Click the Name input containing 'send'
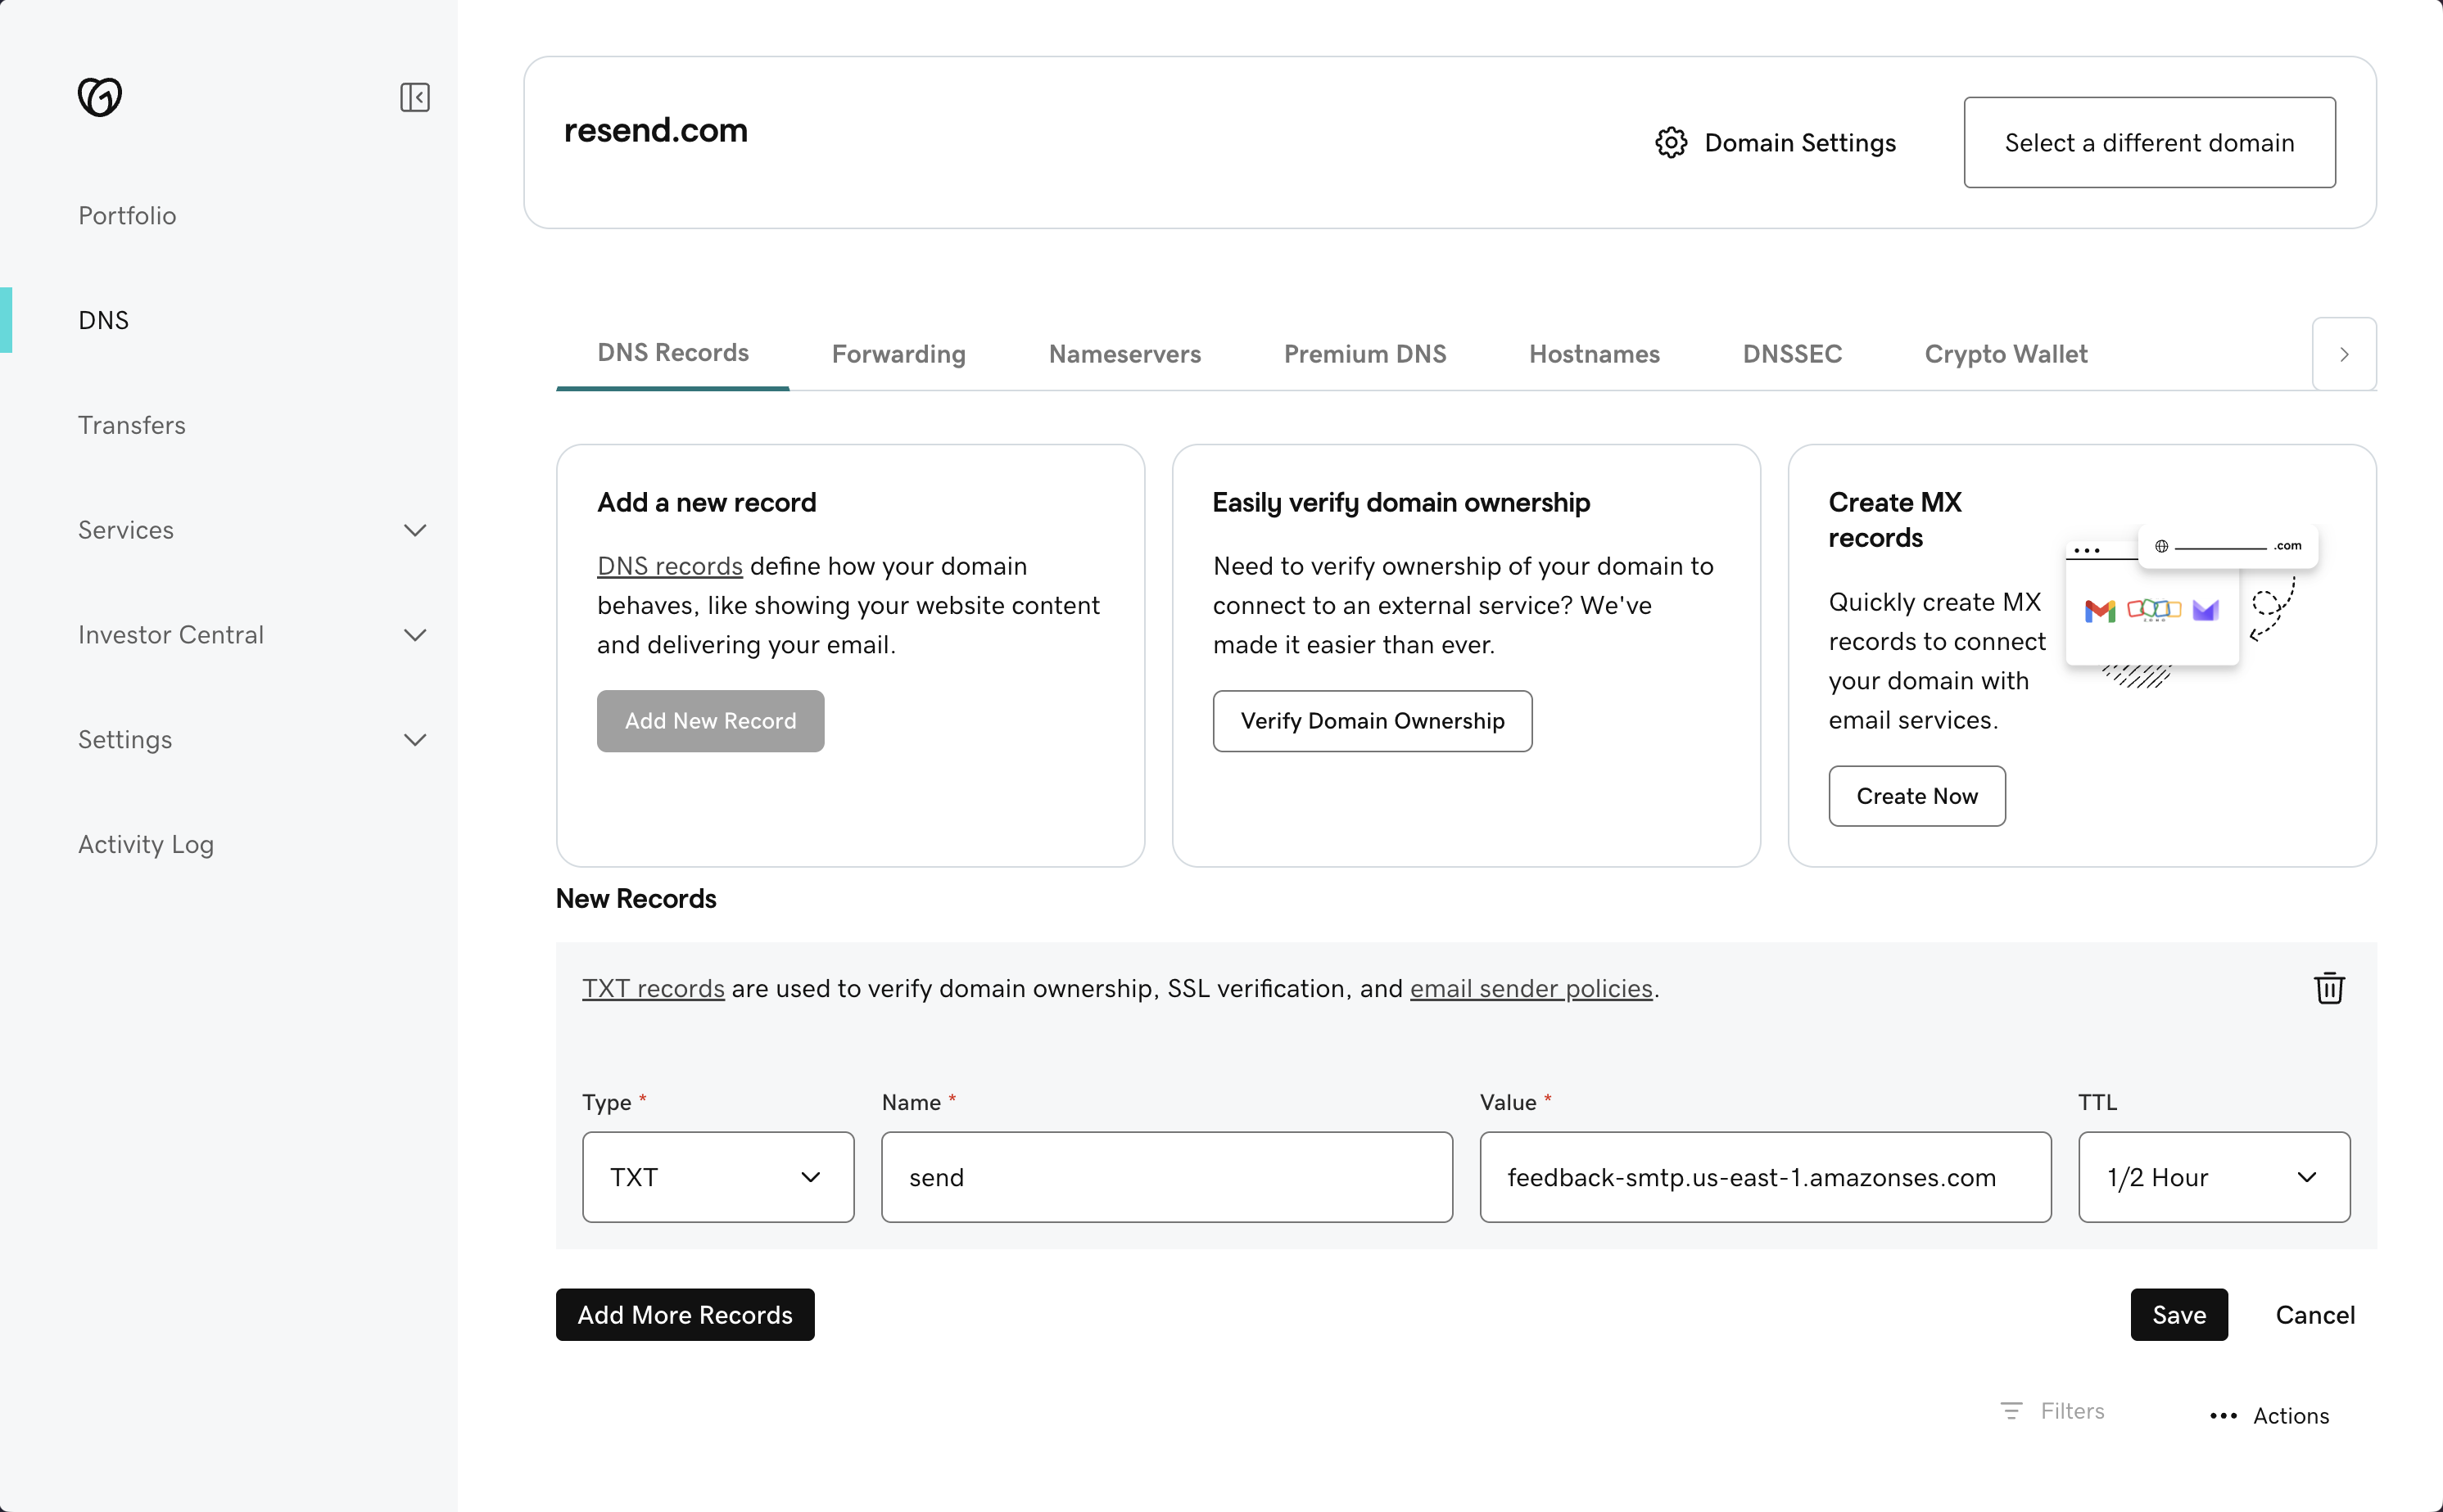2443x1512 pixels. [x=1165, y=1177]
